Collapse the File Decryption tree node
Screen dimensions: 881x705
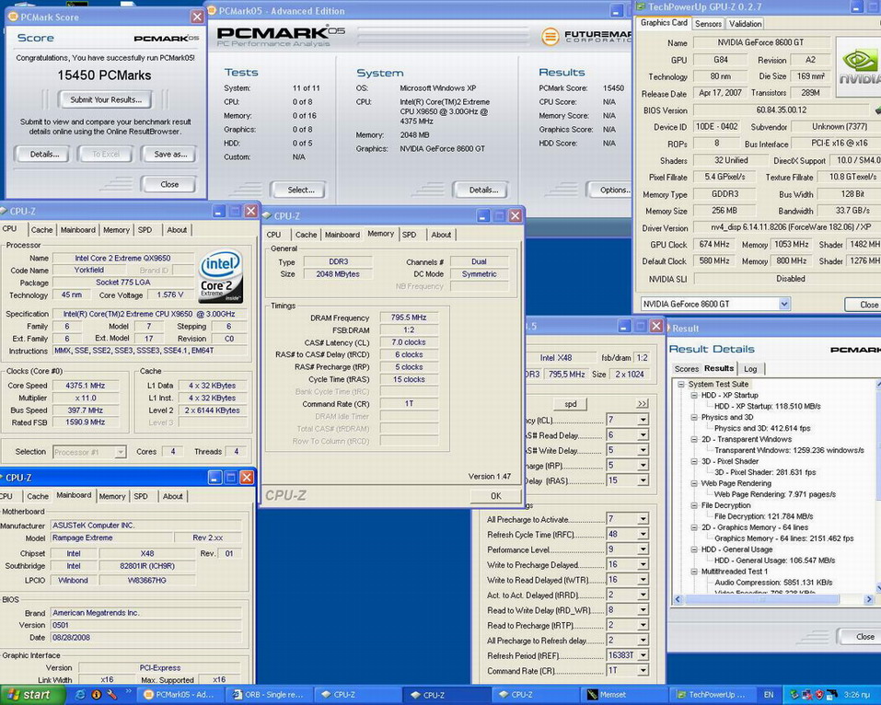pyautogui.click(x=694, y=505)
